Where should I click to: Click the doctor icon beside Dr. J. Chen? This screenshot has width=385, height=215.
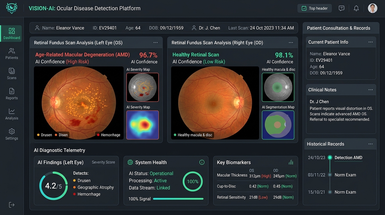[194, 28]
